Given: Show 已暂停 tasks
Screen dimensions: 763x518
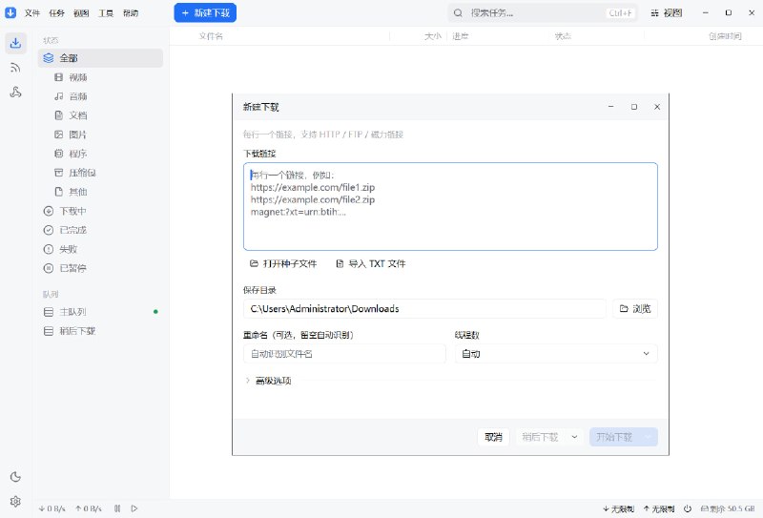Looking at the screenshot, I should tap(100, 268).
